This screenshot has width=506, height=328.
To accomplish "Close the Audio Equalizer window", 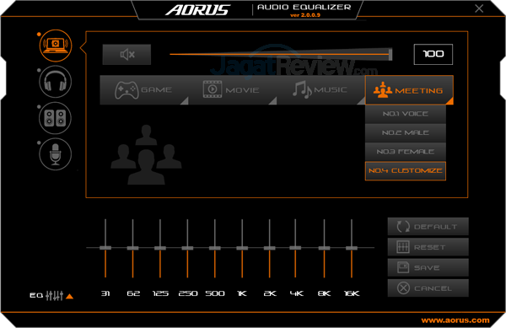I will pos(479,8).
